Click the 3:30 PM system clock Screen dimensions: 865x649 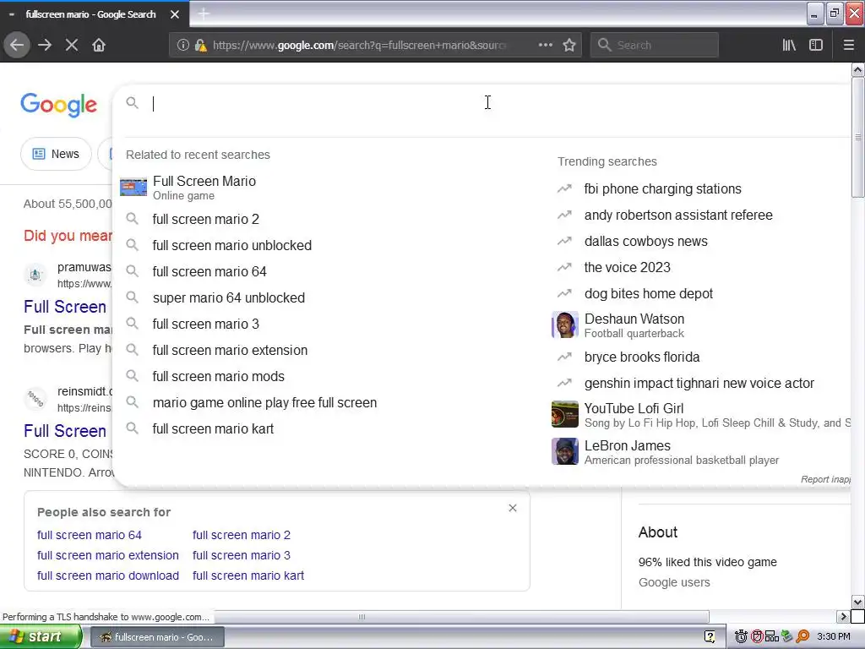(x=834, y=636)
